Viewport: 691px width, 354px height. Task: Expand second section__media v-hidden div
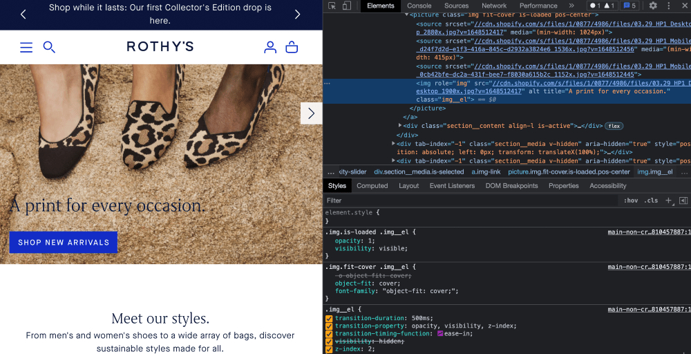394,161
